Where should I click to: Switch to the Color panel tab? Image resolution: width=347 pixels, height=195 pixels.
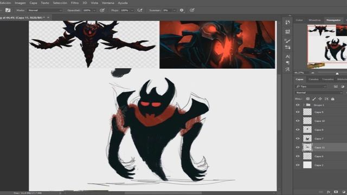click(299, 20)
